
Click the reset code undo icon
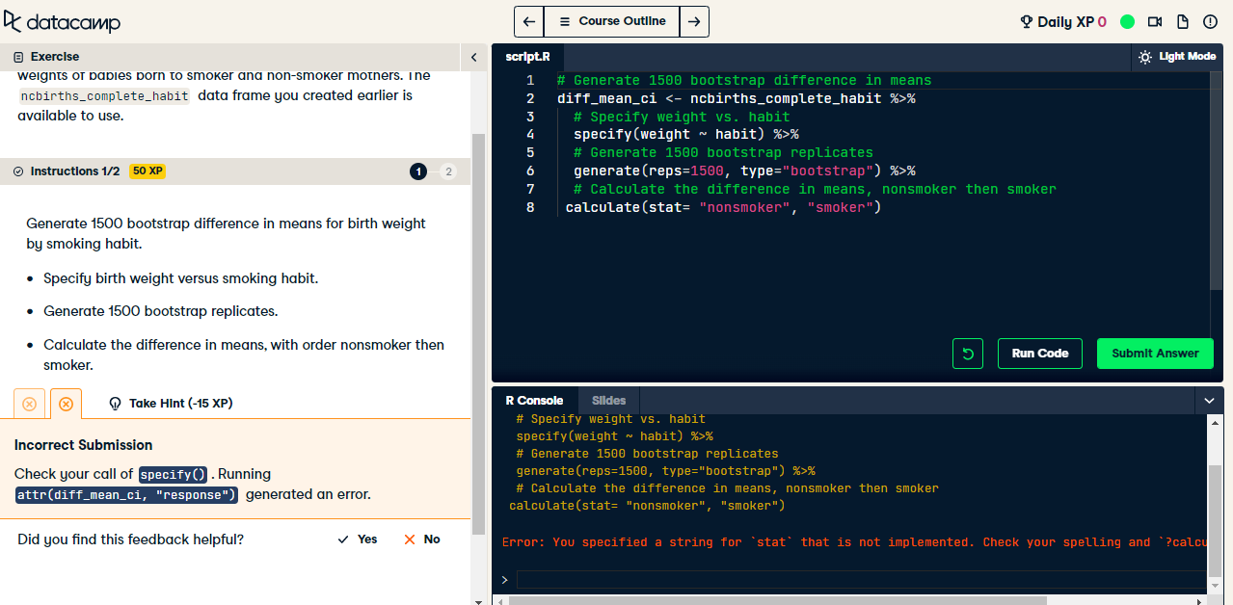(x=967, y=354)
